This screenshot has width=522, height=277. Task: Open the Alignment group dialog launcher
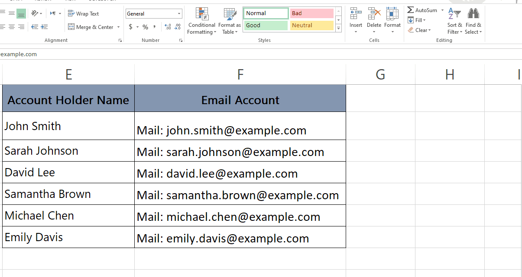point(120,40)
